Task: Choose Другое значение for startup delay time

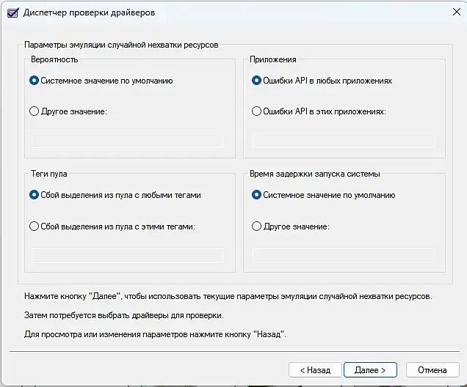Action: click(x=256, y=226)
